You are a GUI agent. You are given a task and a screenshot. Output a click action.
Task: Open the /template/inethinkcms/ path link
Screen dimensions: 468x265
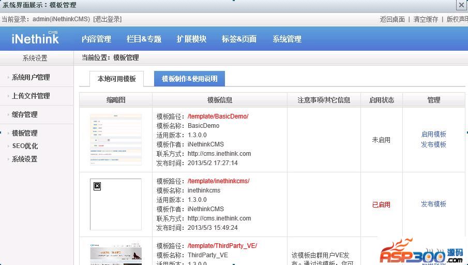pyautogui.click(x=218, y=181)
